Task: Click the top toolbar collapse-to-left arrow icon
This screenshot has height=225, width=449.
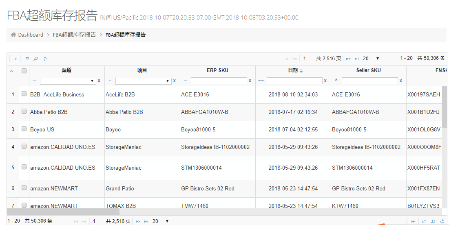Action: click(15, 59)
